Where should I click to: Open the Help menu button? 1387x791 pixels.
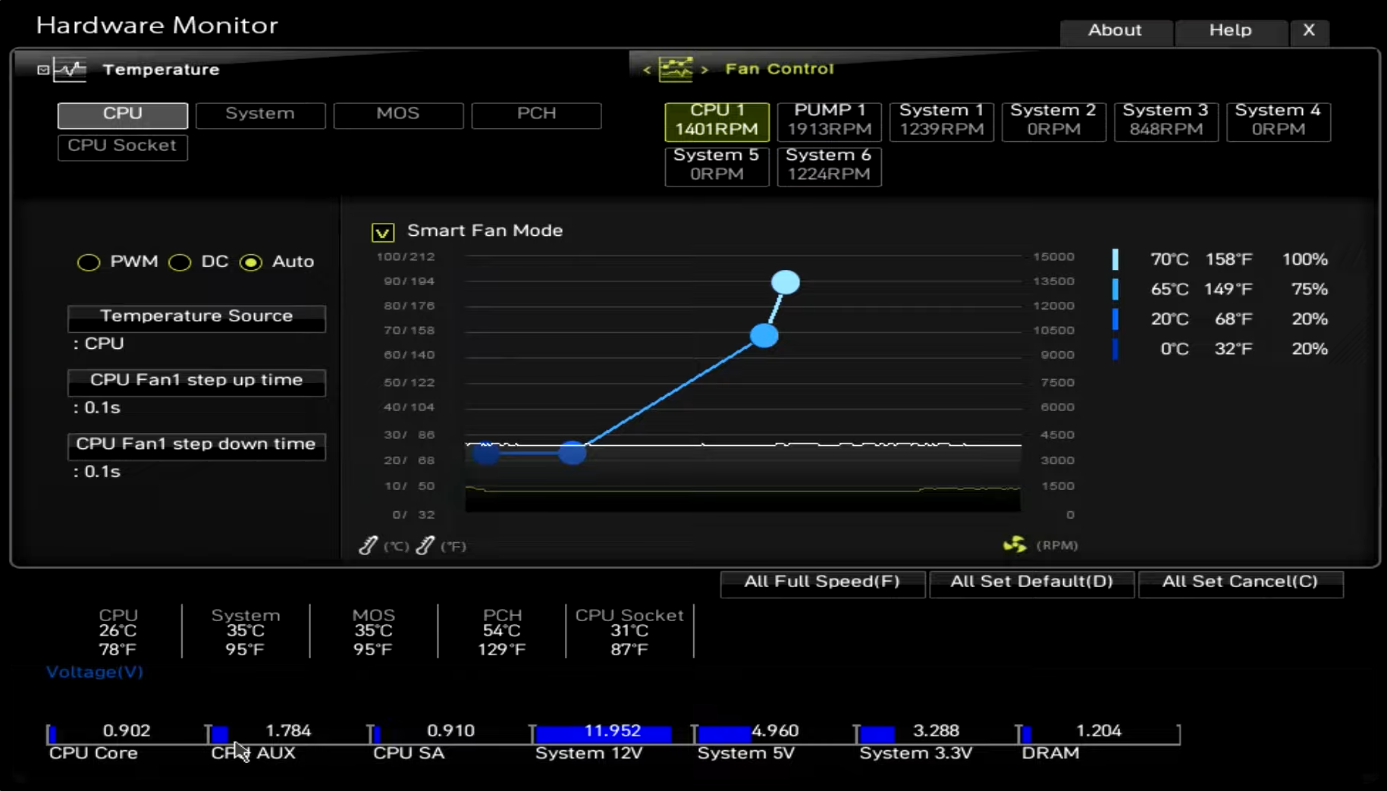pyautogui.click(x=1230, y=30)
